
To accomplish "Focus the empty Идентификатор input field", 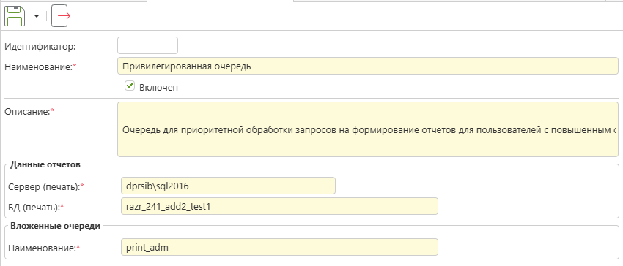I will [x=147, y=45].
